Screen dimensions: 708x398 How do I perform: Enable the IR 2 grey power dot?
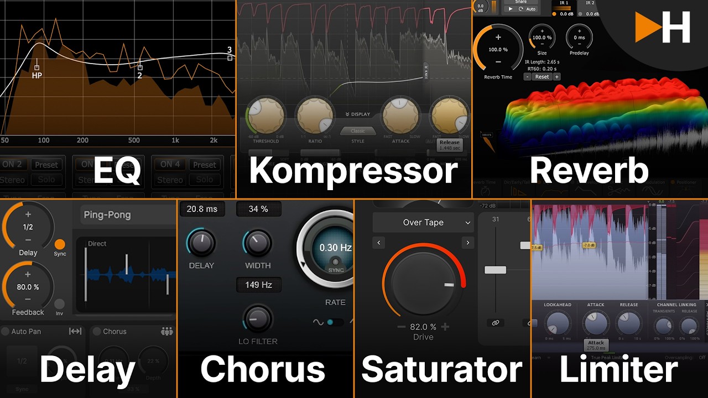pos(581,14)
